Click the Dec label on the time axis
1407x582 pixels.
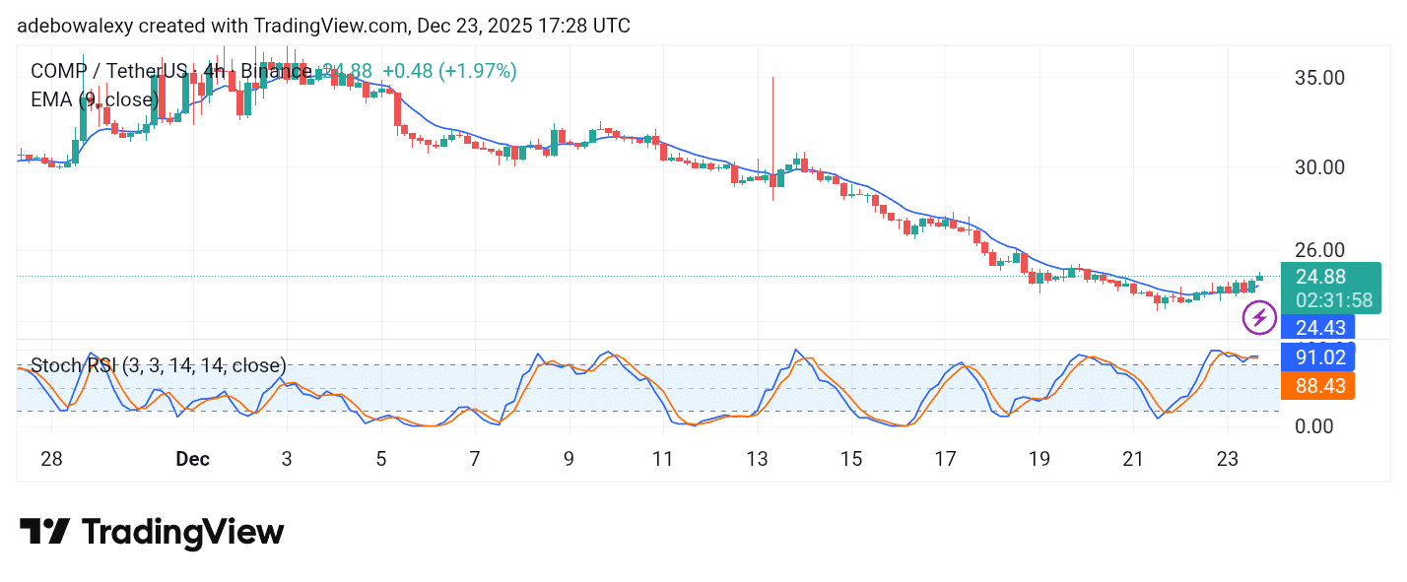pos(193,459)
